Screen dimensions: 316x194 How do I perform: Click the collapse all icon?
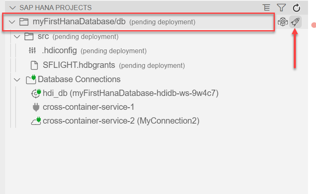click(266, 8)
